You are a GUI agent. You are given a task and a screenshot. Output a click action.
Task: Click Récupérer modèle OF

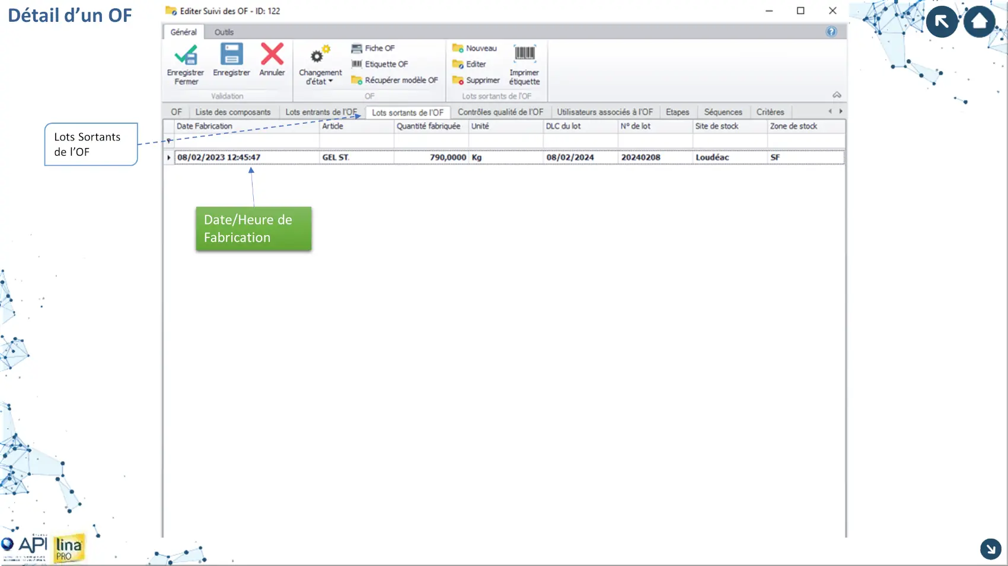394,81
